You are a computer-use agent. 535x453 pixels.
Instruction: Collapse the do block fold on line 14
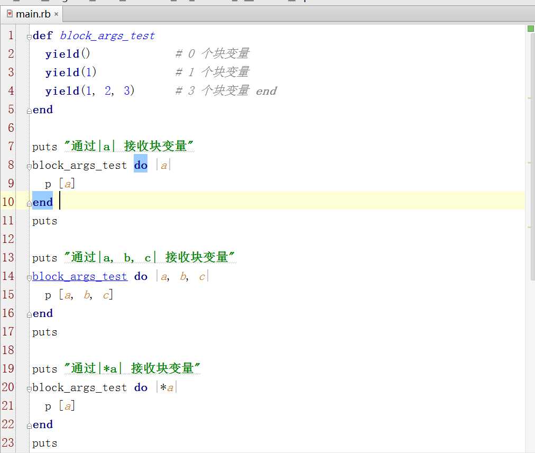pos(29,277)
